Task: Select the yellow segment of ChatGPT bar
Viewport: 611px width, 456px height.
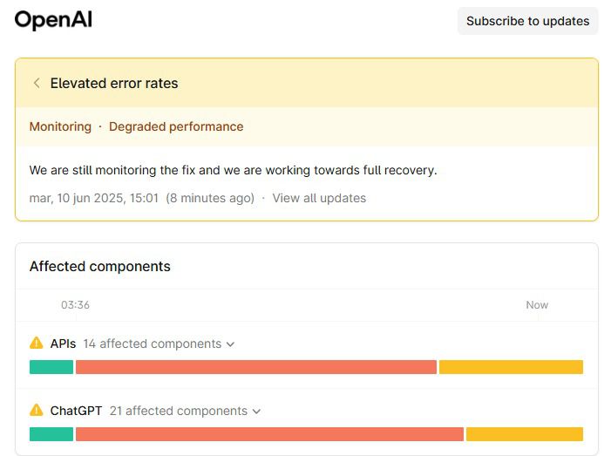Action: click(x=525, y=434)
